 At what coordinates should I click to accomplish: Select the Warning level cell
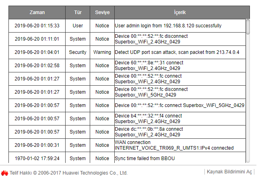coord(102,52)
